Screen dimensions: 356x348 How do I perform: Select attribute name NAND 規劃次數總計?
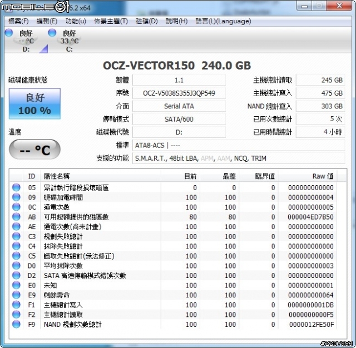[73, 325]
